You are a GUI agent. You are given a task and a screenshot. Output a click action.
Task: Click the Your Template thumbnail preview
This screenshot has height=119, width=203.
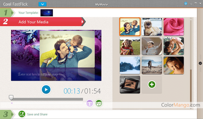click(x=46, y=12)
